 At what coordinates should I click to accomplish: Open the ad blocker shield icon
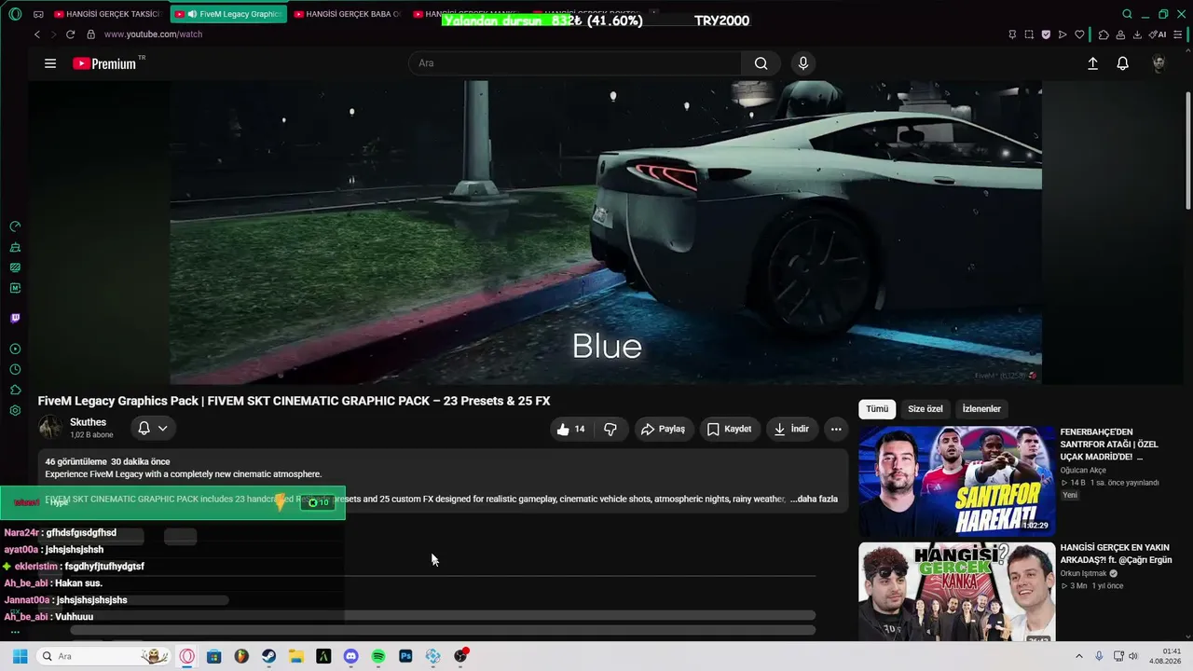[x=1046, y=34]
